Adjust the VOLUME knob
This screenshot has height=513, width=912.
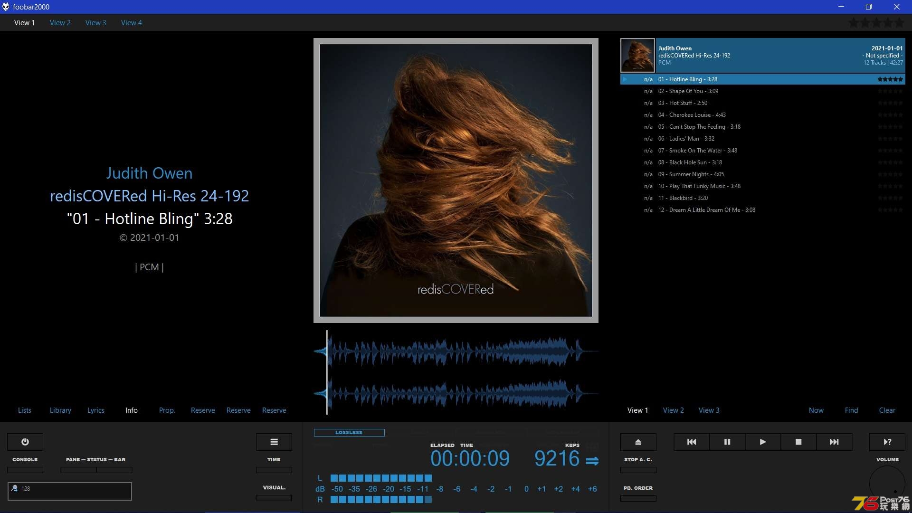tap(887, 484)
